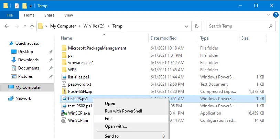280x139 pixels.
Task: Expand the ribbon using the chevron
Action: [x=269, y=15]
